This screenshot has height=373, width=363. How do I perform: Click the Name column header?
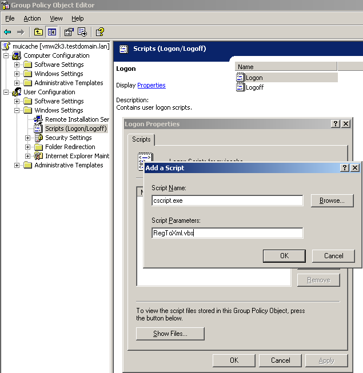coord(286,67)
